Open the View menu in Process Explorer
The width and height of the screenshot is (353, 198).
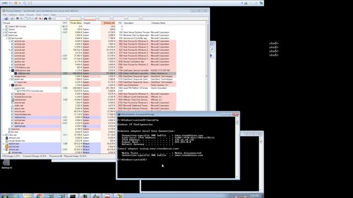pyautogui.click(x=22, y=15)
